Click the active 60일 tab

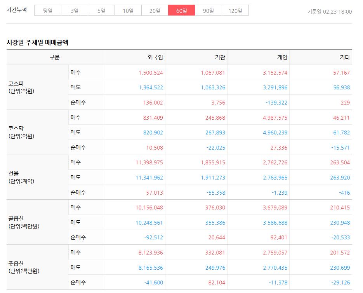pos(181,10)
